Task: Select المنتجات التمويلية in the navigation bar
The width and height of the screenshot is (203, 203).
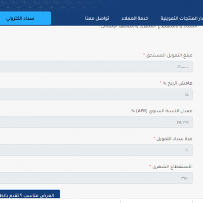Action: (182, 18)
